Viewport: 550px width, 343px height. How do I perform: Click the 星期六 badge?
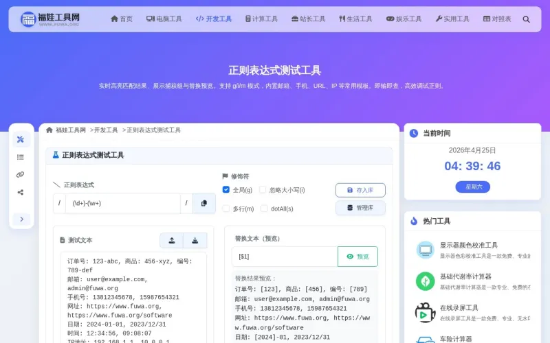click(x=472, y=187)
